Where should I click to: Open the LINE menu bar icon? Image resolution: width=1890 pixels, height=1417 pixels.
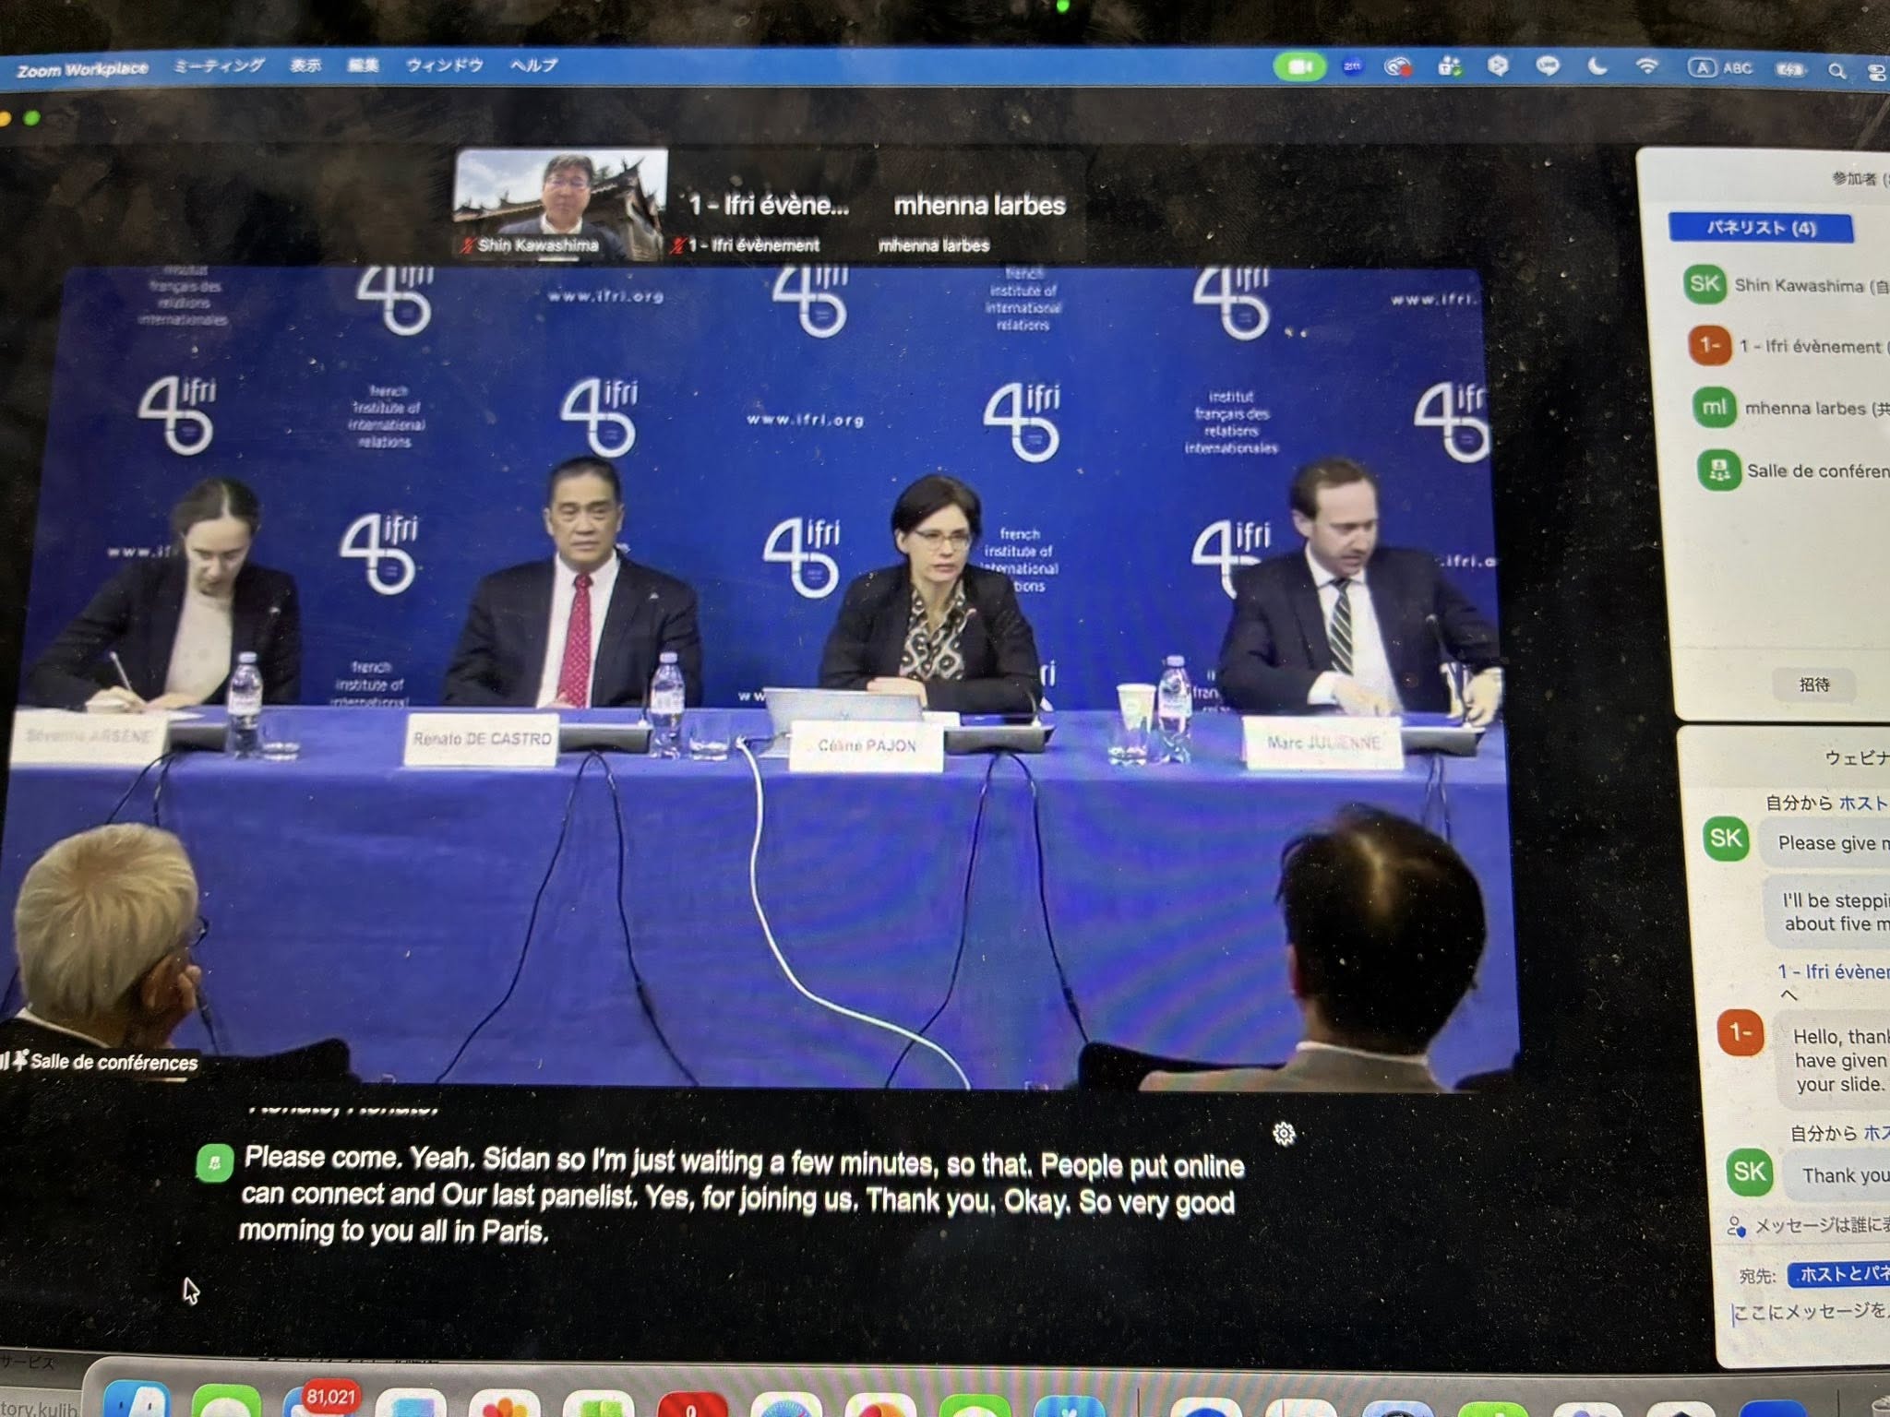(x=1548, y=66)
